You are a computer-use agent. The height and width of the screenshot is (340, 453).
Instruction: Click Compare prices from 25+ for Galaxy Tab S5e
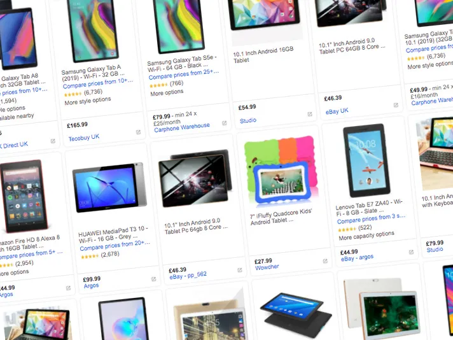(x=184, y=74)
